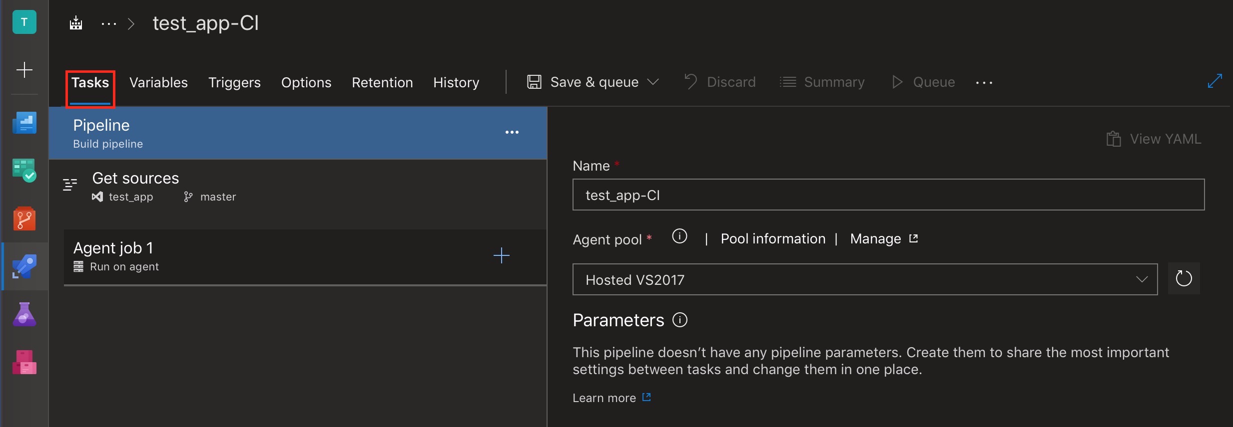Screen dimensions: 1233x427
Task: Open Hosted VS2017 agent pool dropdown
Action: tap(865, 279)
